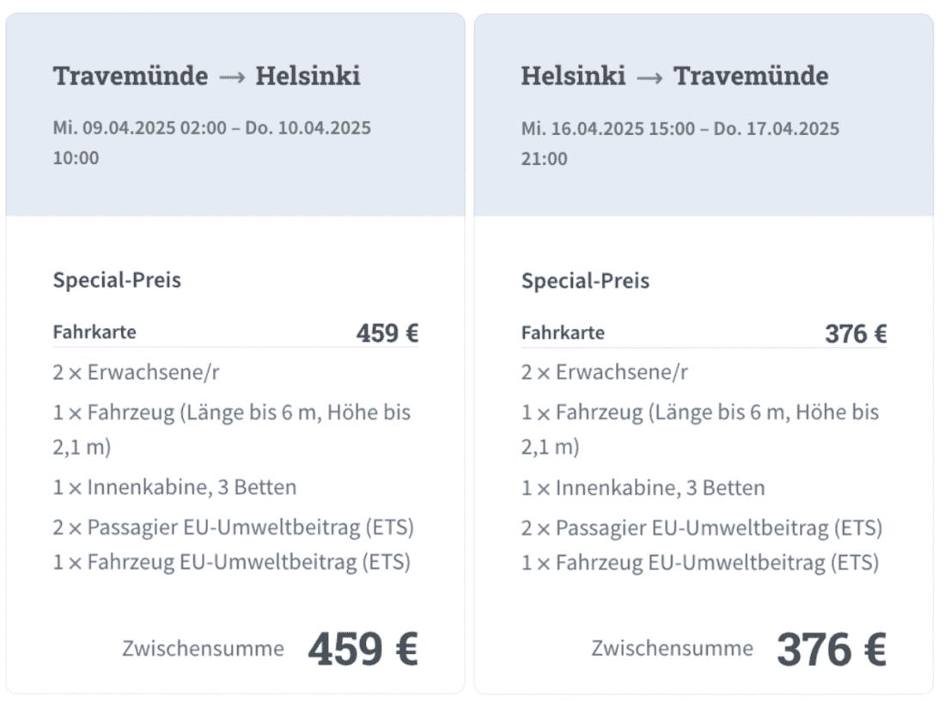Click the Fahrkarte price of 376 €

point(856,333)
